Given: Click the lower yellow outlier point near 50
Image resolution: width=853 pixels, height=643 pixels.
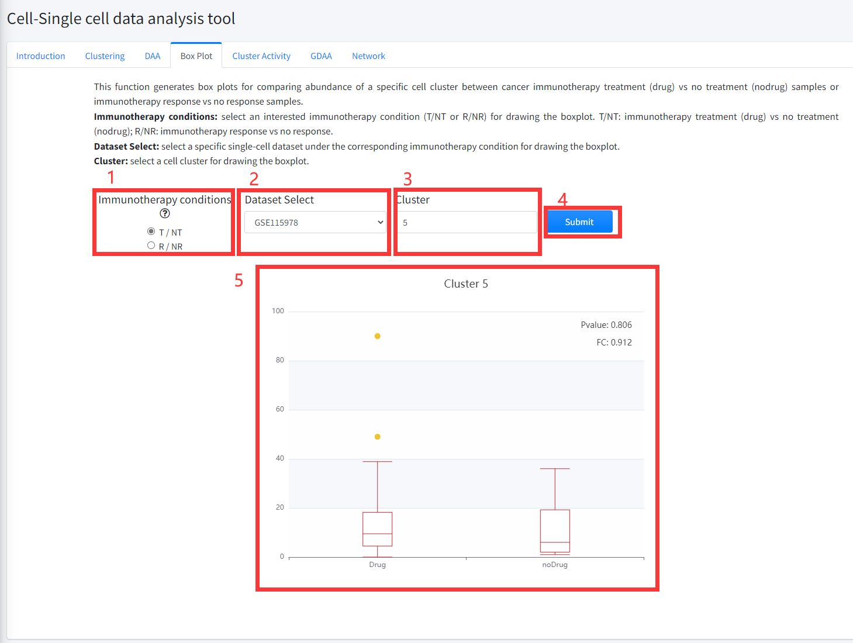Looking at the screenshot, I should (x=378, y=437).
